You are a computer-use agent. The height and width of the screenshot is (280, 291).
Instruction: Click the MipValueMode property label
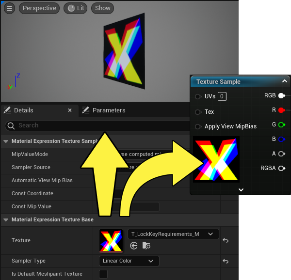[30, 154]
